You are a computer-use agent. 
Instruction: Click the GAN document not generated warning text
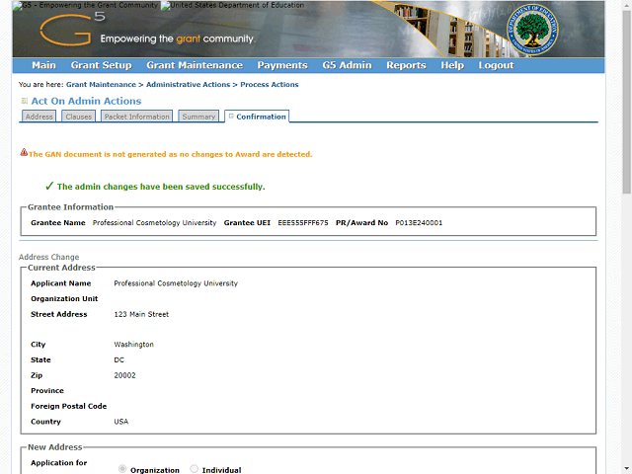coord(171,154)
